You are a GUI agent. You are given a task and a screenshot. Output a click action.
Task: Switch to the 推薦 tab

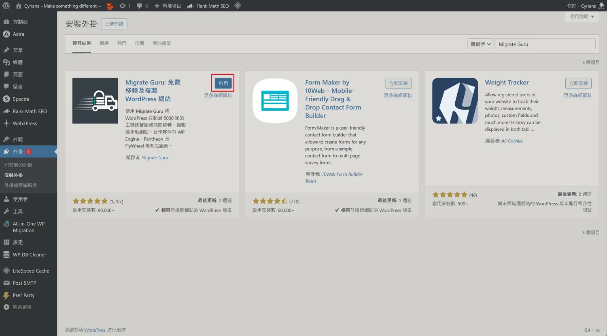pyautogui.click(x=139, y=43)
